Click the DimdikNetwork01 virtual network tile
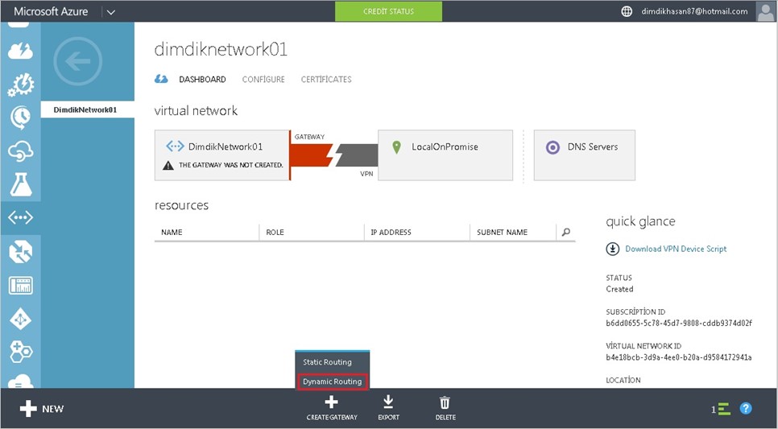 pyautogui.click(x=221, y=155)
